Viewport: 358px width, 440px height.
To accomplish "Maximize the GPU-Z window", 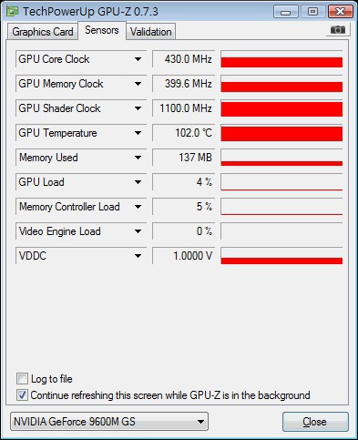I will (312, 12).
